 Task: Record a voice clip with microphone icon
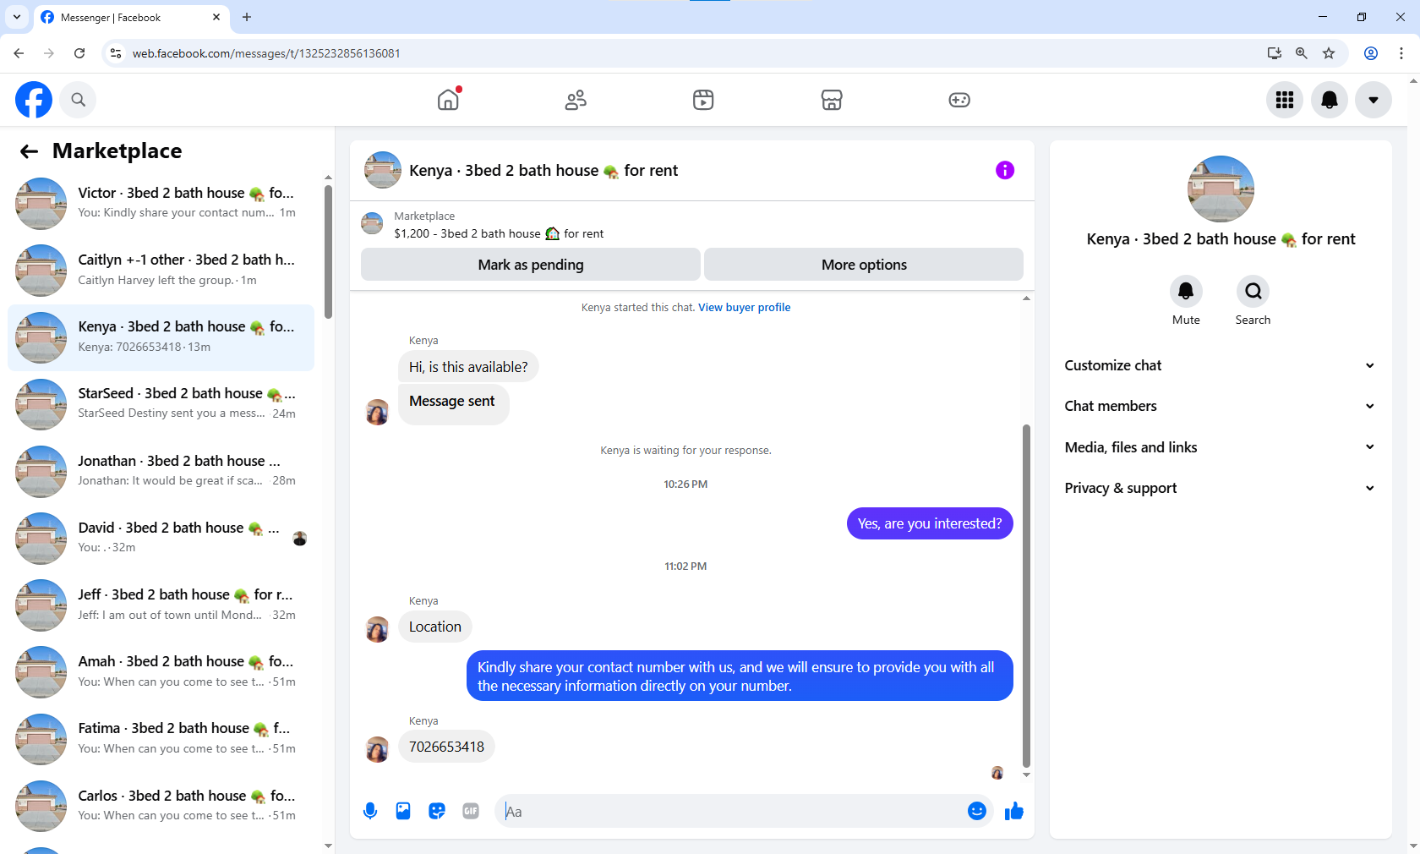coord(370,812)
